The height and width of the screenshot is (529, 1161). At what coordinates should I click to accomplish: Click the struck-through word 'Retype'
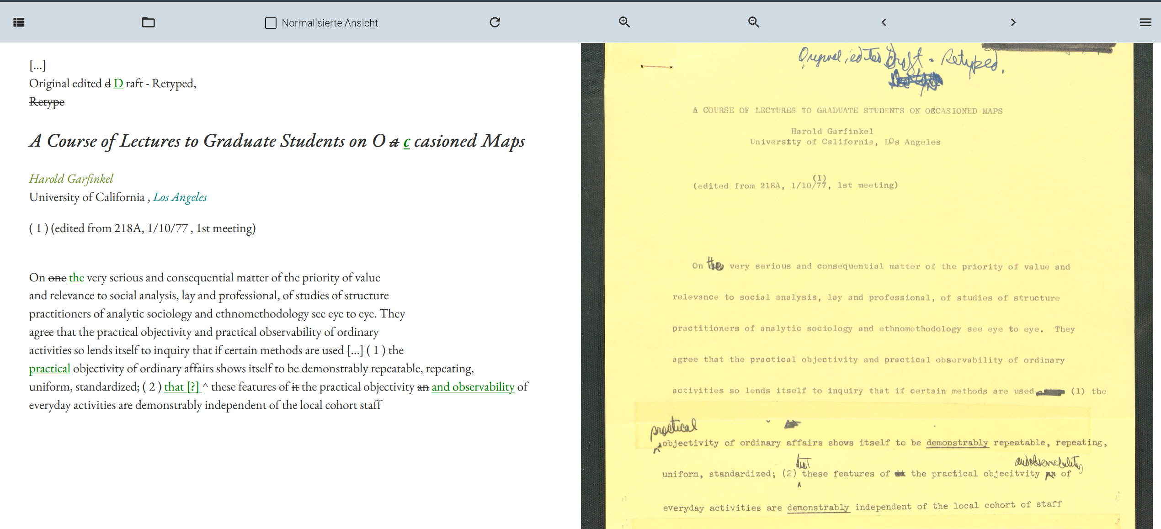click(x=47, y=102)
